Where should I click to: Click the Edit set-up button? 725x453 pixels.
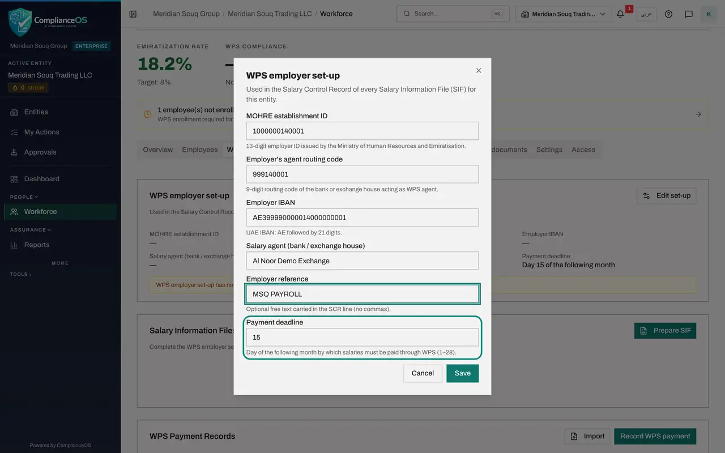pyautogui.click(x=667, y=195)
